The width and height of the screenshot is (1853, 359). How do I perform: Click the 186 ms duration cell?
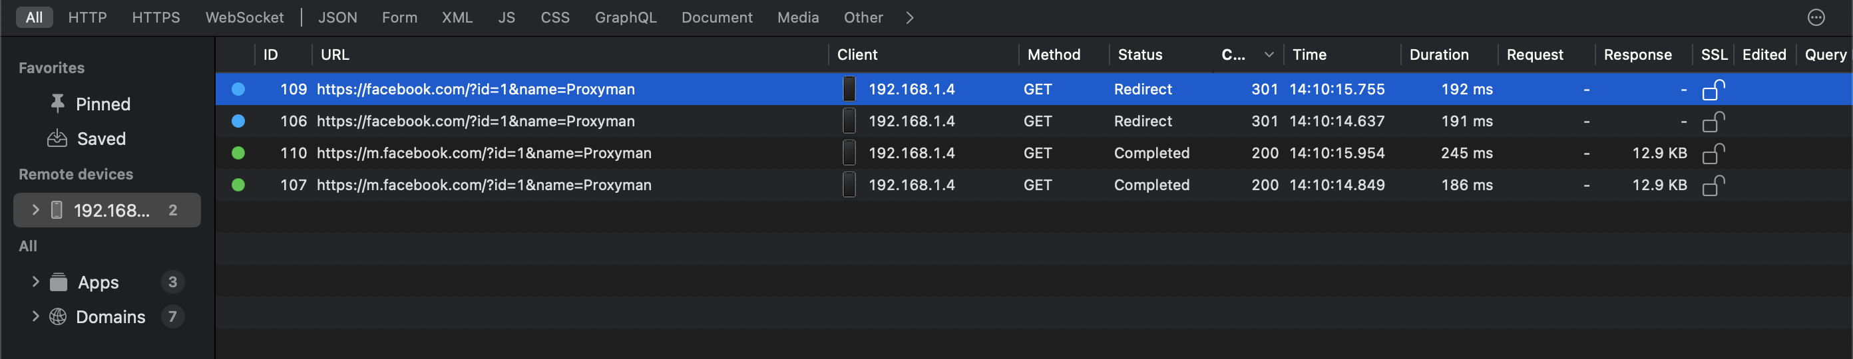click(x=1466, y=185)
